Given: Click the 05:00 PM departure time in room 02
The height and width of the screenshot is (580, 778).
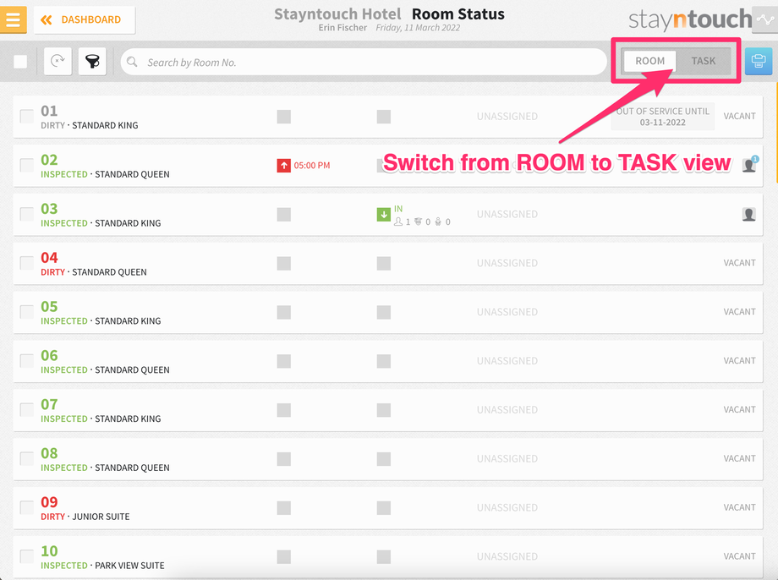Looking at the screenshot, I should pos(311,165).
